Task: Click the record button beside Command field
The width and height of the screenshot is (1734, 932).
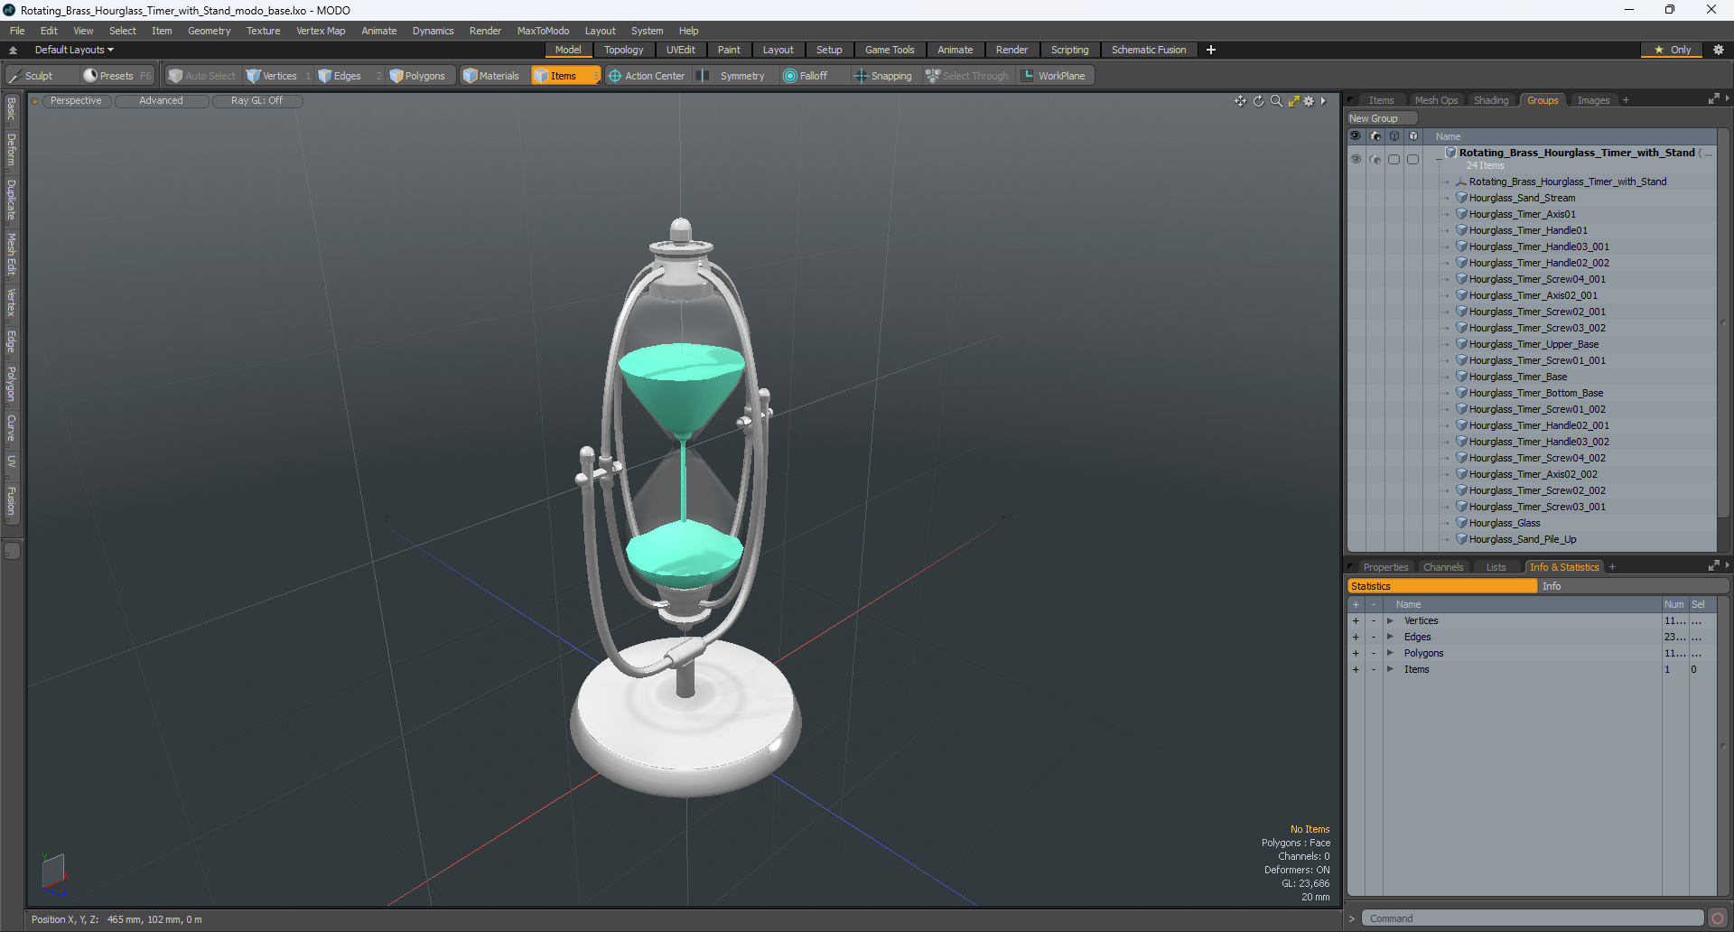Action: click(x=1718, y=918)
